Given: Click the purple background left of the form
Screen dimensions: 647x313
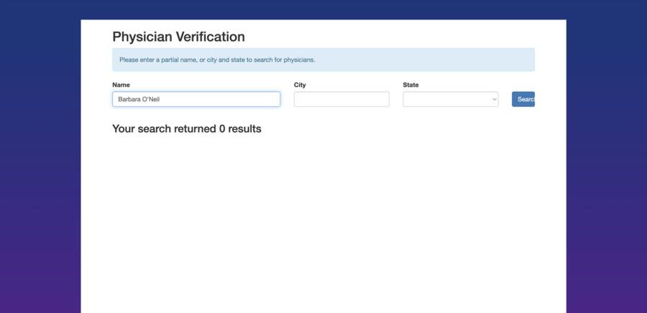Looking at the screenshot, I should click(x=40, y=179).
